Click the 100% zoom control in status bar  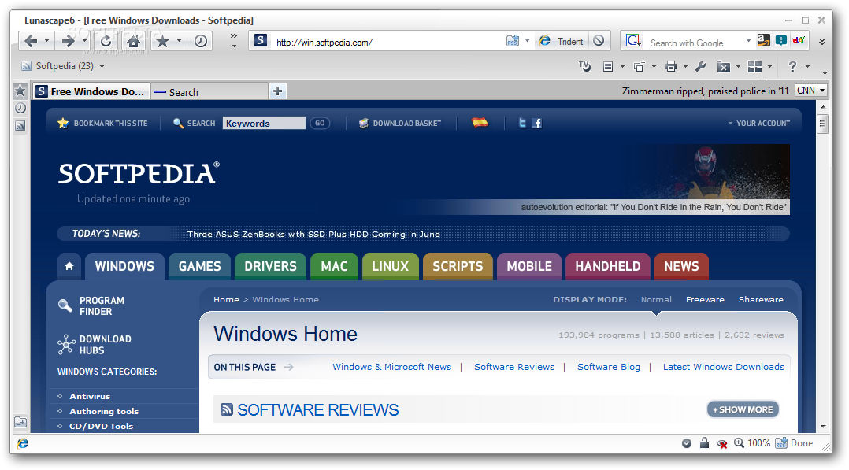[752, 443]
